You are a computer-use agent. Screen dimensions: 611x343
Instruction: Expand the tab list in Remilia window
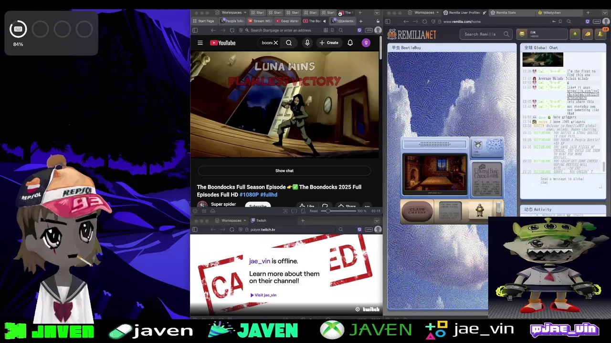[606, 12]
